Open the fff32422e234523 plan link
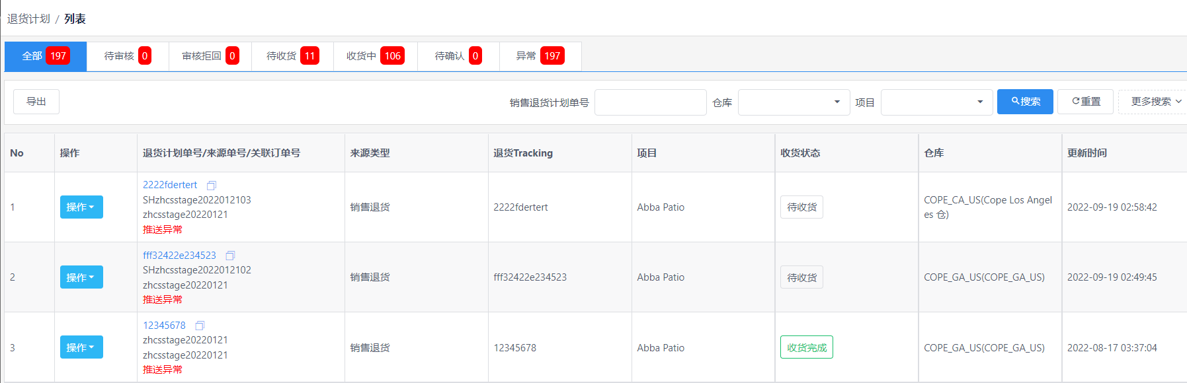1187x383 pixels. 179,255
